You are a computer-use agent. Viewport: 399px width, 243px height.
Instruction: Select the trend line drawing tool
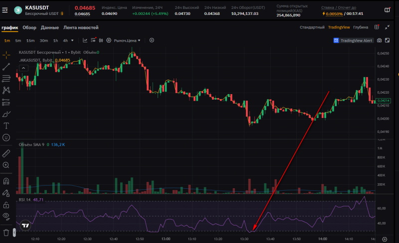tap(6, 67)
